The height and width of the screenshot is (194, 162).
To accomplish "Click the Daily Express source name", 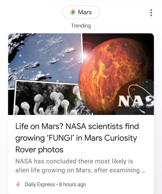I will [40, 185].
